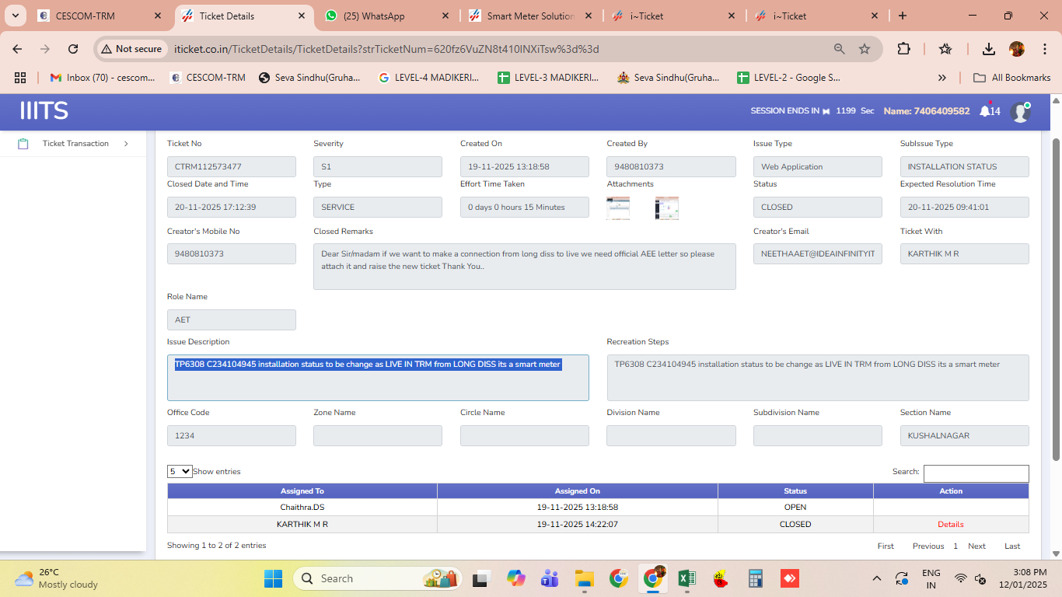Open the Inbox (70) Gmail bookmark
This screenshot has width=1062, height=597.
coord(102,78)
